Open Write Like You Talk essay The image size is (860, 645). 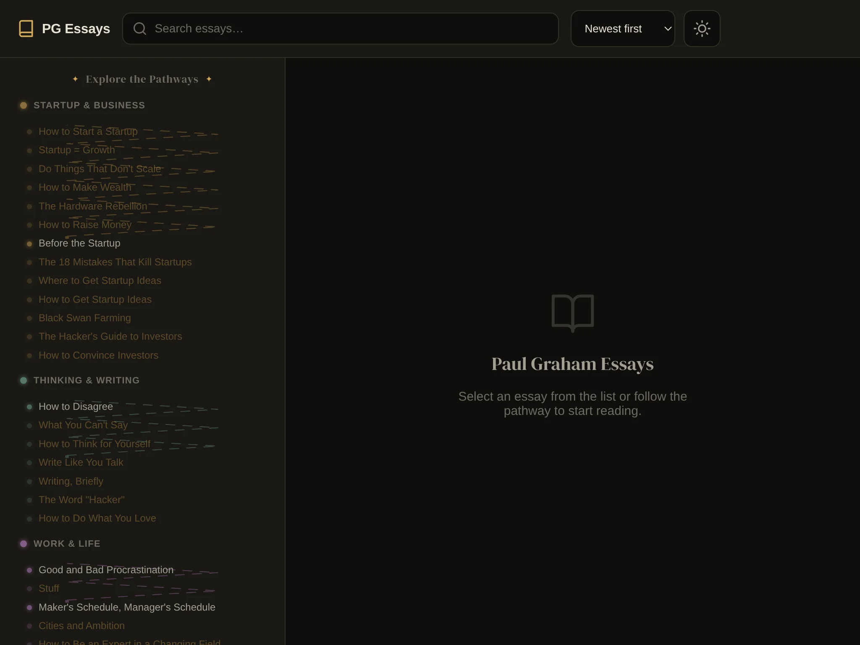tap(81, 462)
